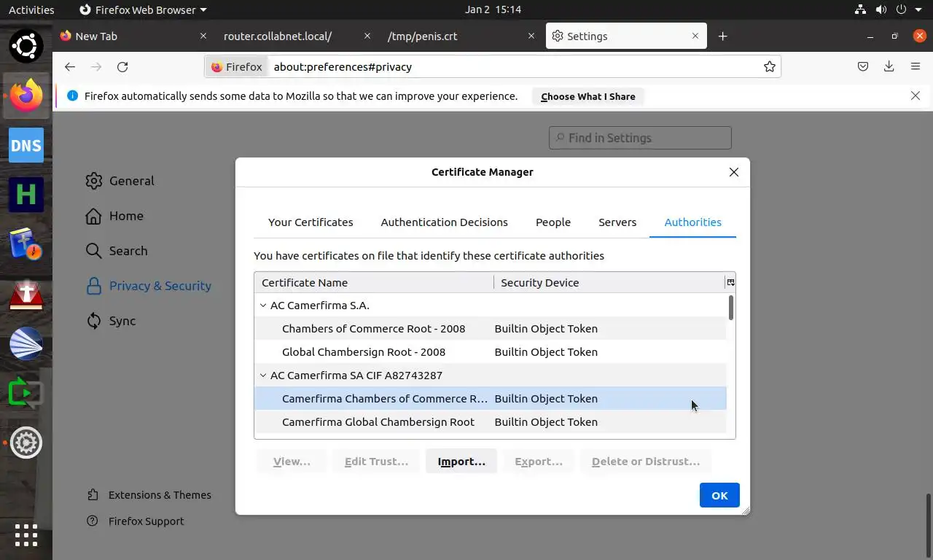Click the certificate list vertical scrollbar
This screenshot has height=560, width=933.
coord(730,308)
